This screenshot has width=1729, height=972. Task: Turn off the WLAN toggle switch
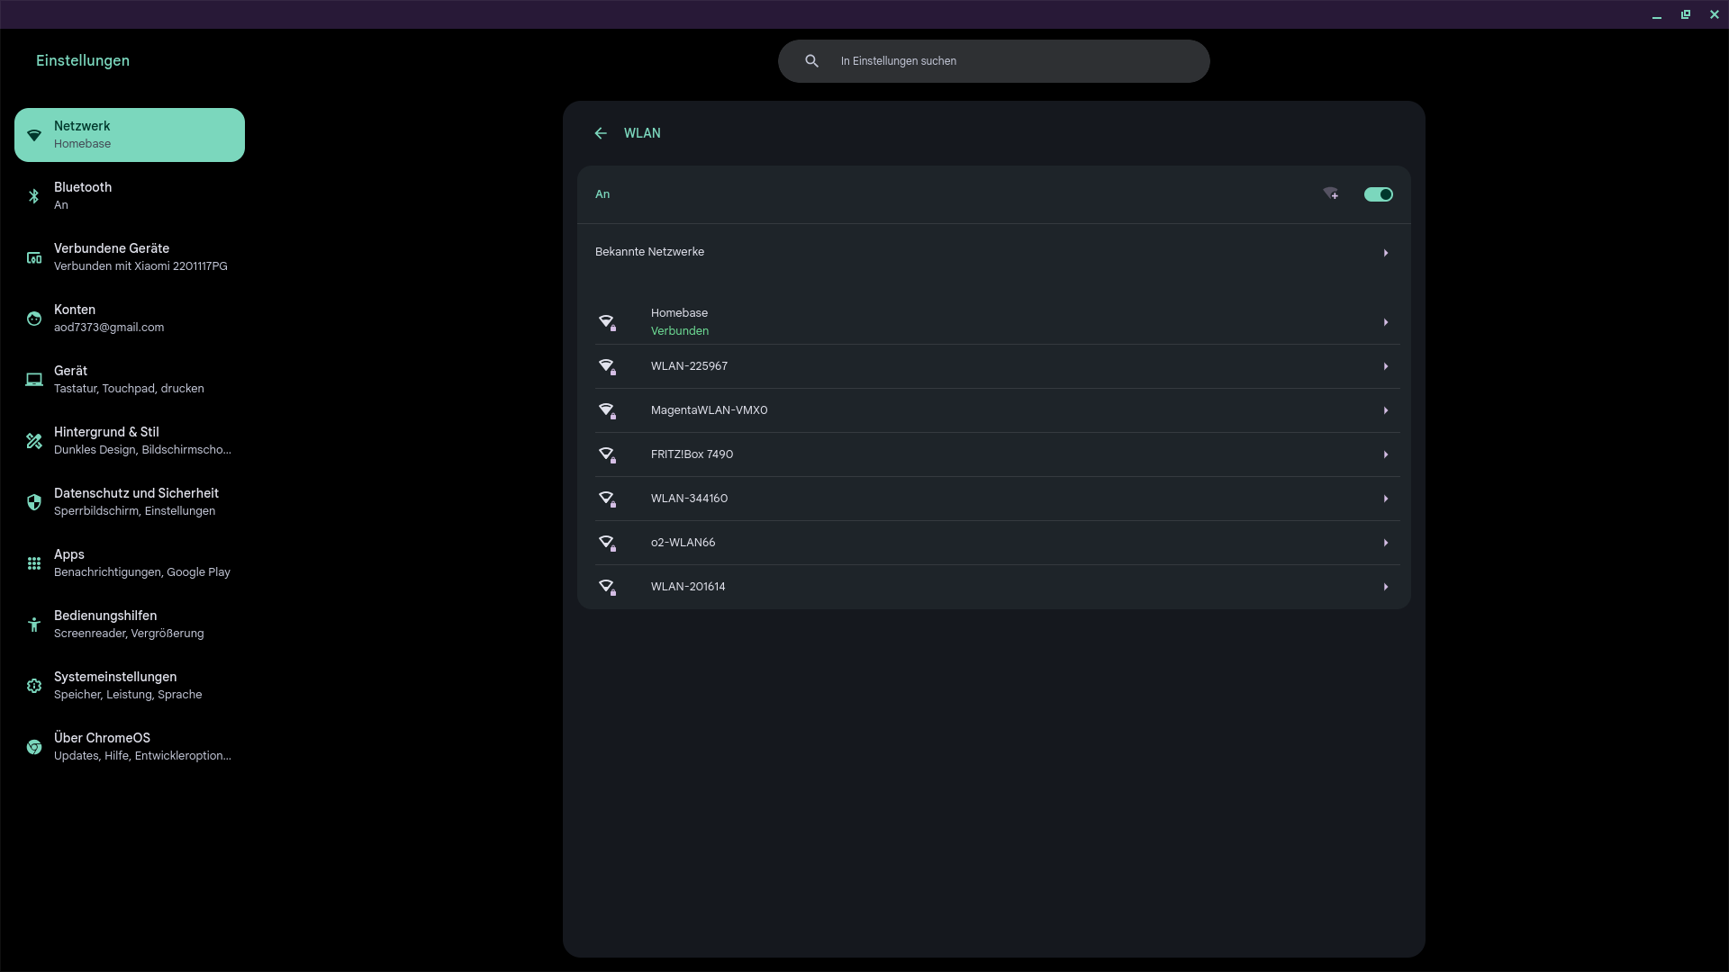[x=1378, y=194]
